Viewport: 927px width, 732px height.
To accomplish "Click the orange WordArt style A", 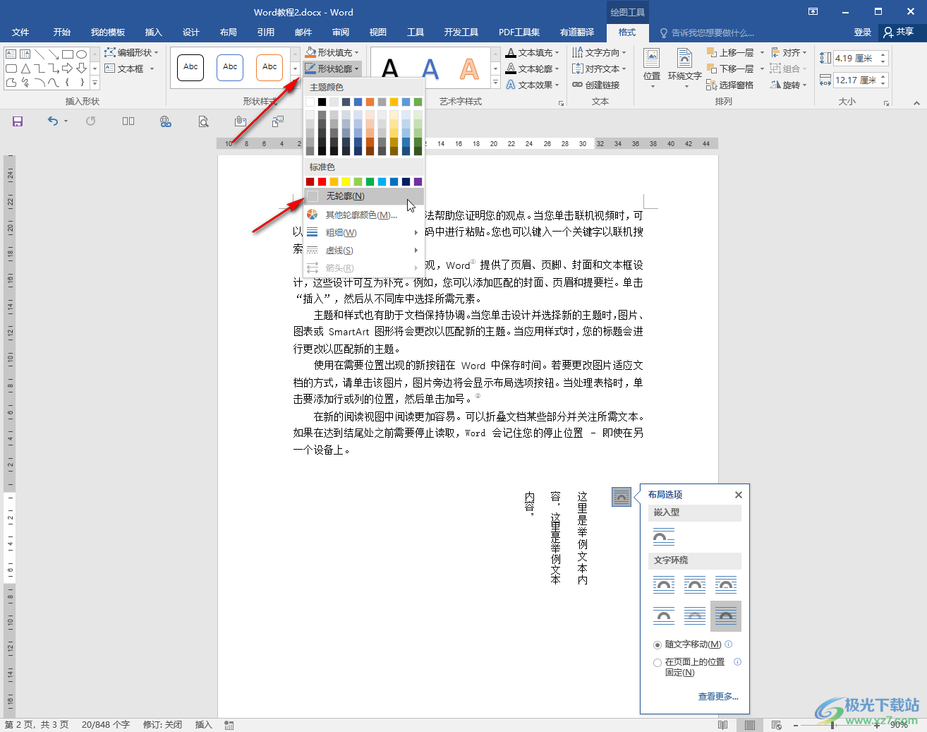I will pyautogui.click(x=469, y=68).
